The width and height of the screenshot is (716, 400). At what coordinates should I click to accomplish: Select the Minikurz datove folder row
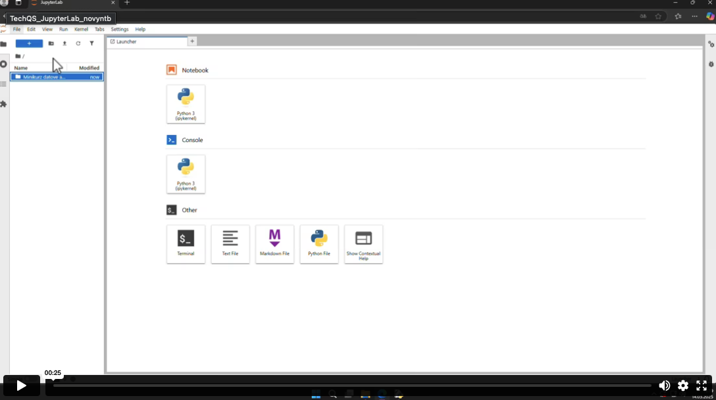[x=57, y=77]
